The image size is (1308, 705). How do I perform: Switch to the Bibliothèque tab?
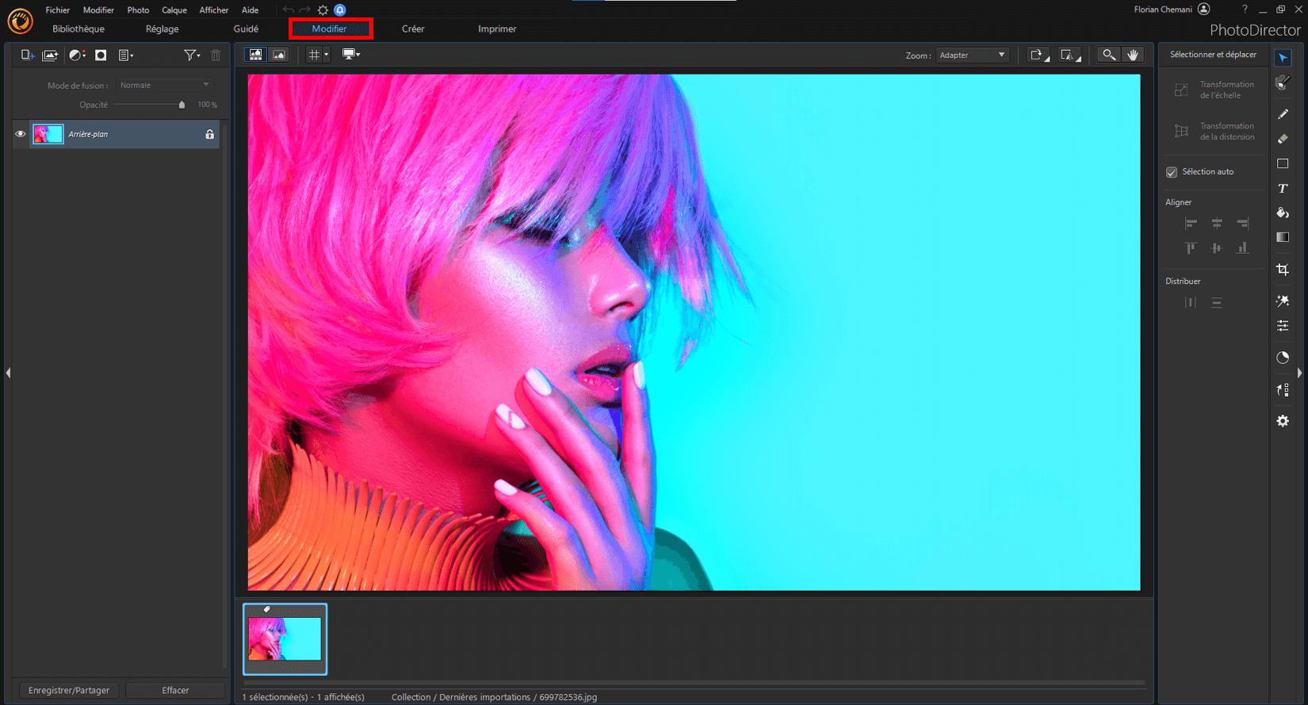point(78,29)
